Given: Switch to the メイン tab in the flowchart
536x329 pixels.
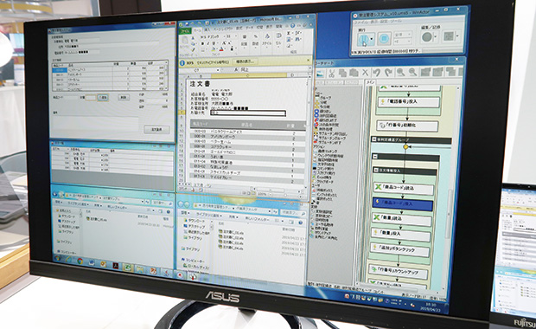Looking at the screenshot, I should 370,82.
